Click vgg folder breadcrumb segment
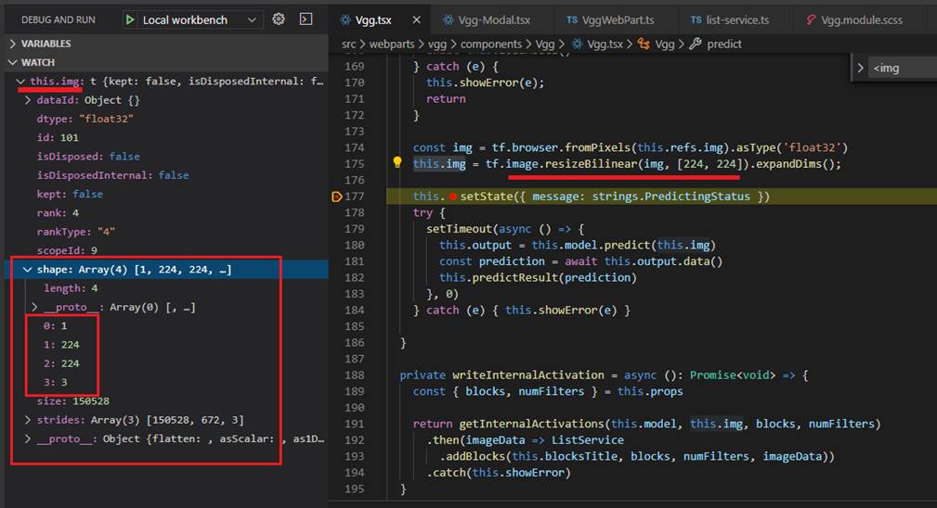This screenshot has width=937, height=508. click(x=436, y=44)
